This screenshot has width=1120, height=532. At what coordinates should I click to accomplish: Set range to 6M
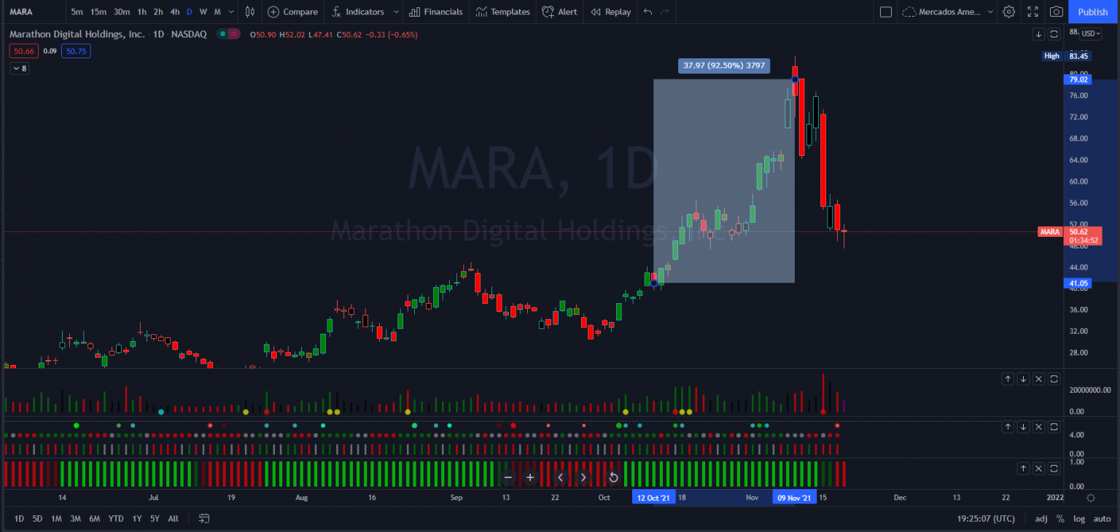[x=95, y=519]
